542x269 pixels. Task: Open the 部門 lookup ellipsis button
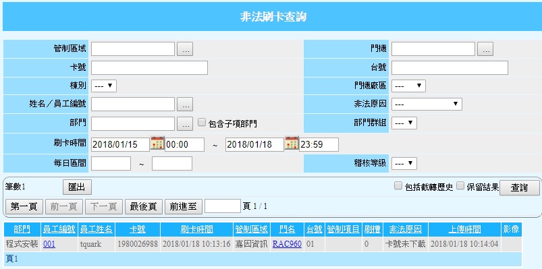(185, 123)
